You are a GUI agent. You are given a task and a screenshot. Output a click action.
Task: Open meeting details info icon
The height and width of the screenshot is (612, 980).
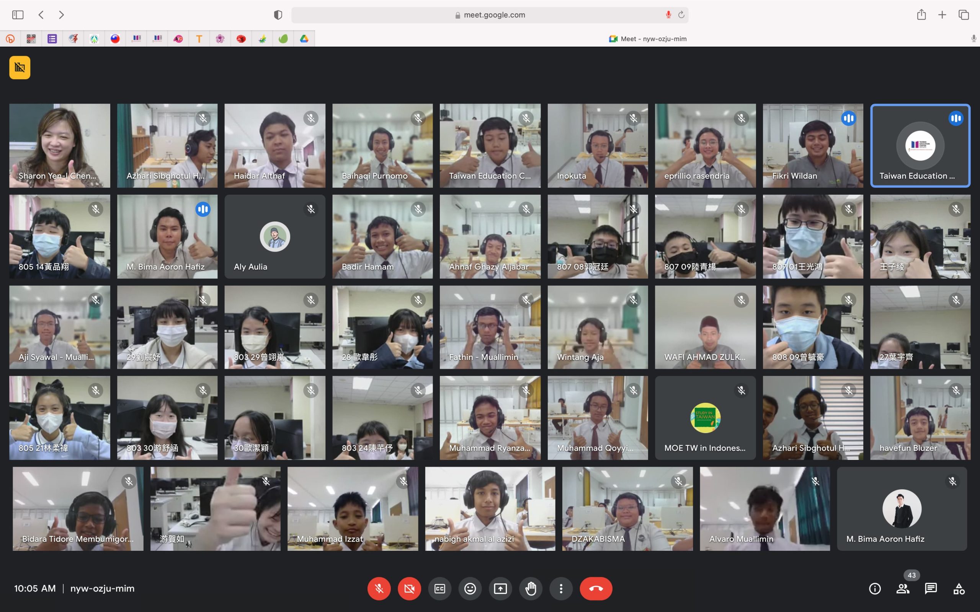pos(875,589)
